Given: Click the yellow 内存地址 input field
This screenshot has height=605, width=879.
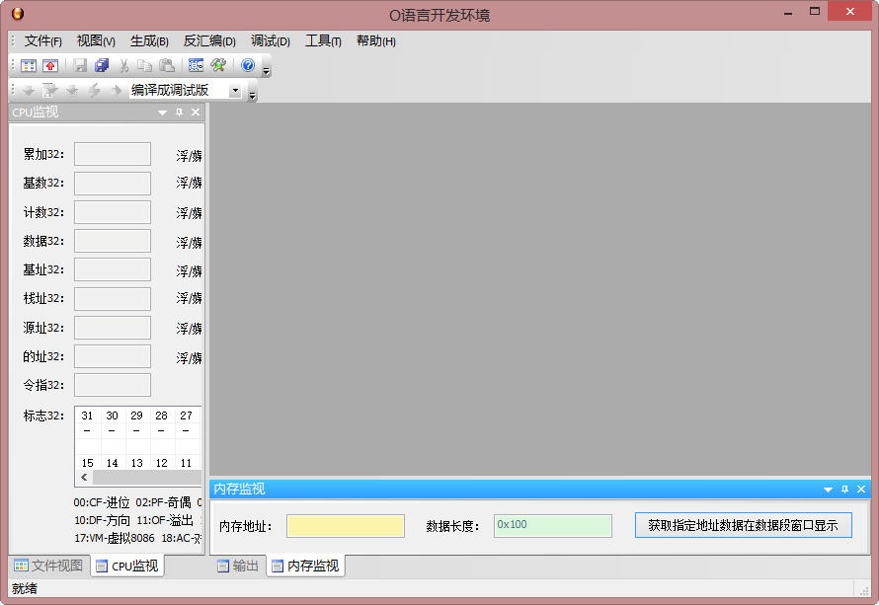Looking at the screenshot, I should pos(345,526).
